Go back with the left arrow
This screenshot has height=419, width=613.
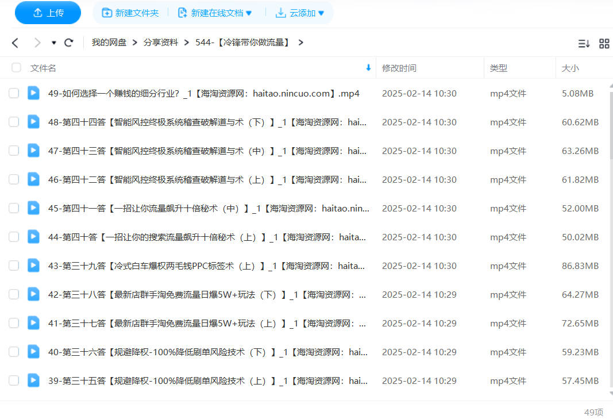pos(16,43)
